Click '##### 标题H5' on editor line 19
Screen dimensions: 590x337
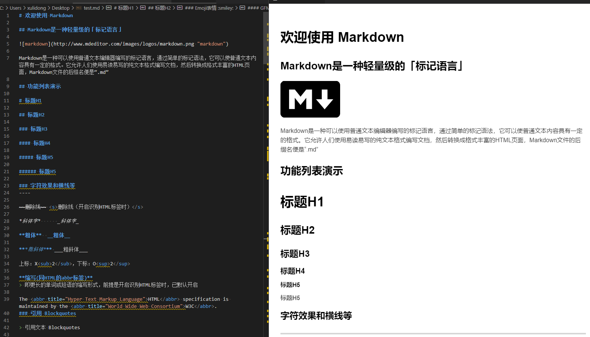[36, 157]
